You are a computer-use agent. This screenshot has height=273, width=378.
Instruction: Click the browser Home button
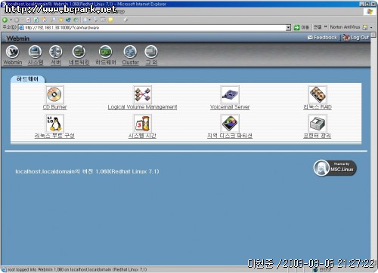tap(44, 20)
